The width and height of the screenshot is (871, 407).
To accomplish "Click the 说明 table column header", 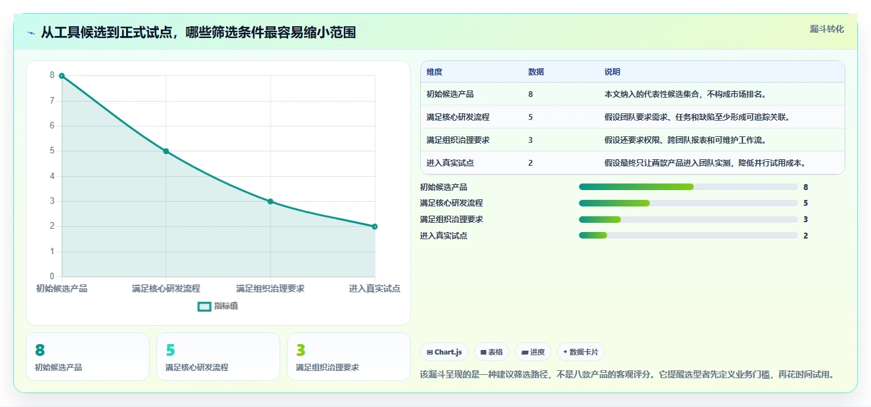I will [612, 72].
